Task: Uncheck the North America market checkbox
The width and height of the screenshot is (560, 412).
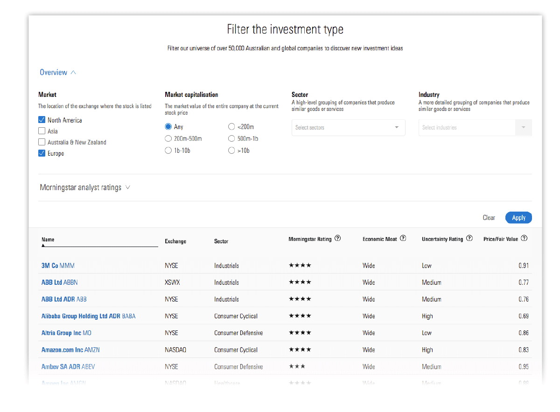Action: tap(42, 120)
